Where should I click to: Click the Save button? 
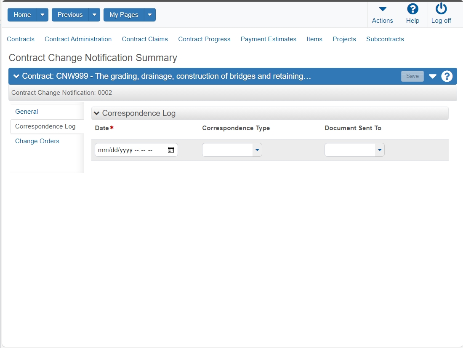coord(412,76)
